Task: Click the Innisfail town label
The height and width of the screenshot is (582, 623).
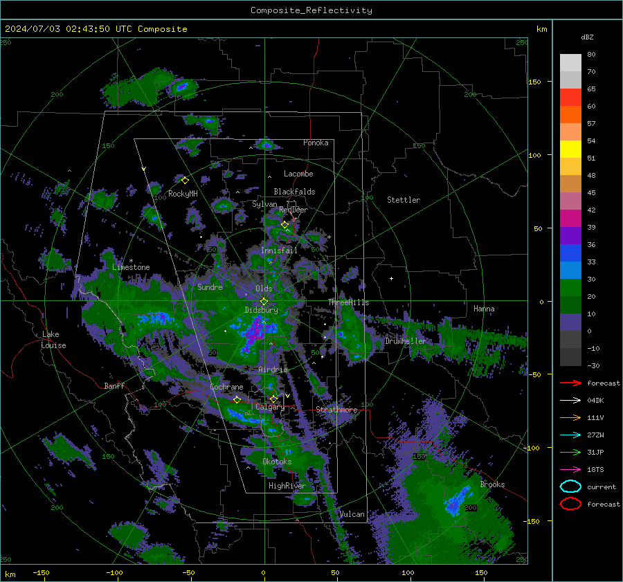Action: click(279, 251)
